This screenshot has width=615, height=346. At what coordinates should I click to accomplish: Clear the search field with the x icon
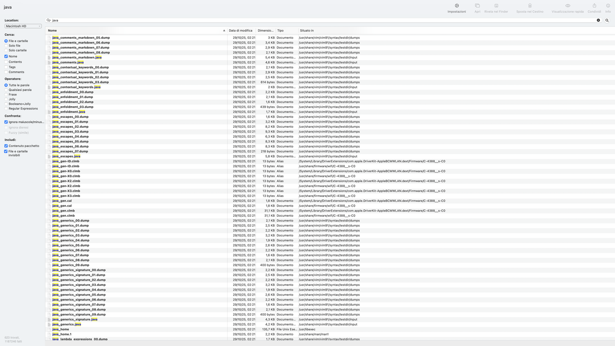point(598,20)
